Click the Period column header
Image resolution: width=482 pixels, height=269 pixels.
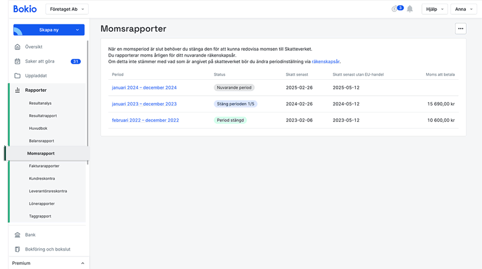pyautogui.click(x=118, y=74)
